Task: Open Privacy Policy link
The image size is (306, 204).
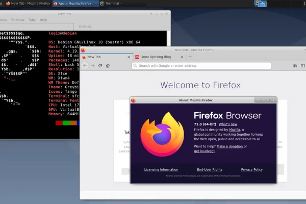Action: click(x=252, y=170)
